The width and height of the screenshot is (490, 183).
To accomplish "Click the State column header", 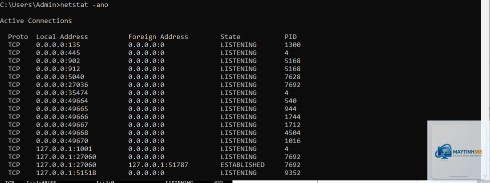I will click(x=230, y=37).
